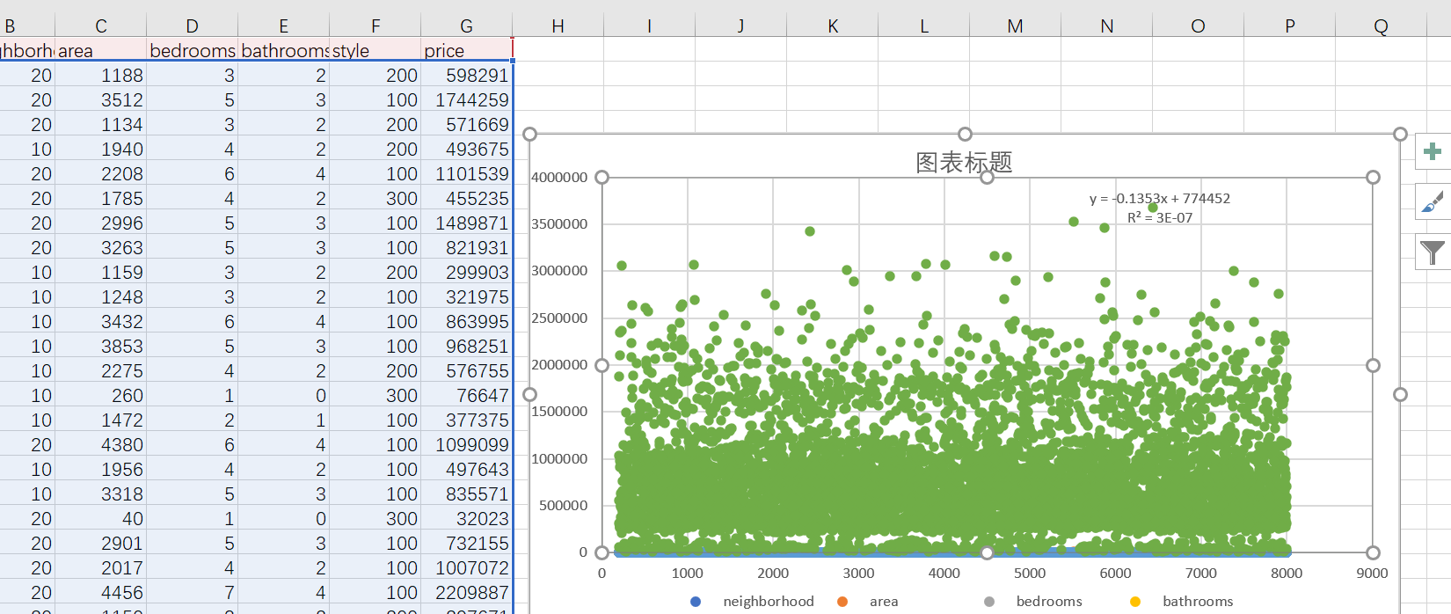This screenshot has width=1451, height=614.
Task: Select price cell 1744259
Action: (x=466, y=100)
